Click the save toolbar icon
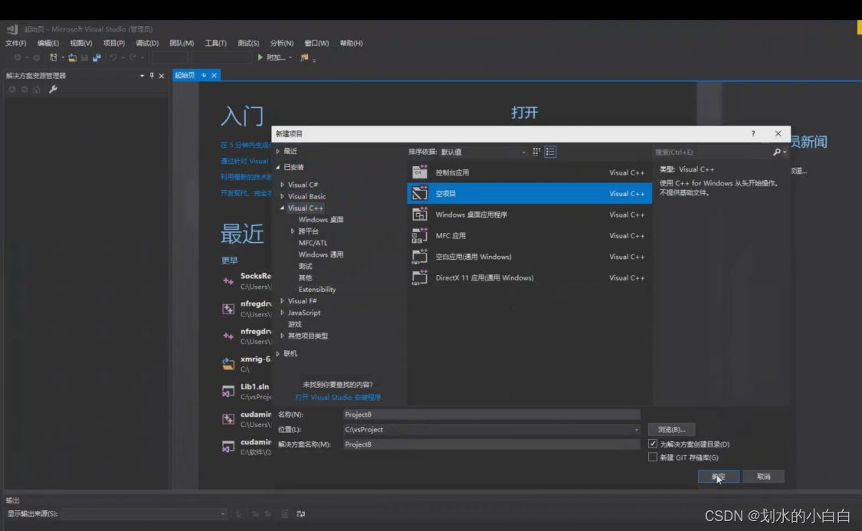This screenshot has height=531, width=862. (x=84, y=57)
